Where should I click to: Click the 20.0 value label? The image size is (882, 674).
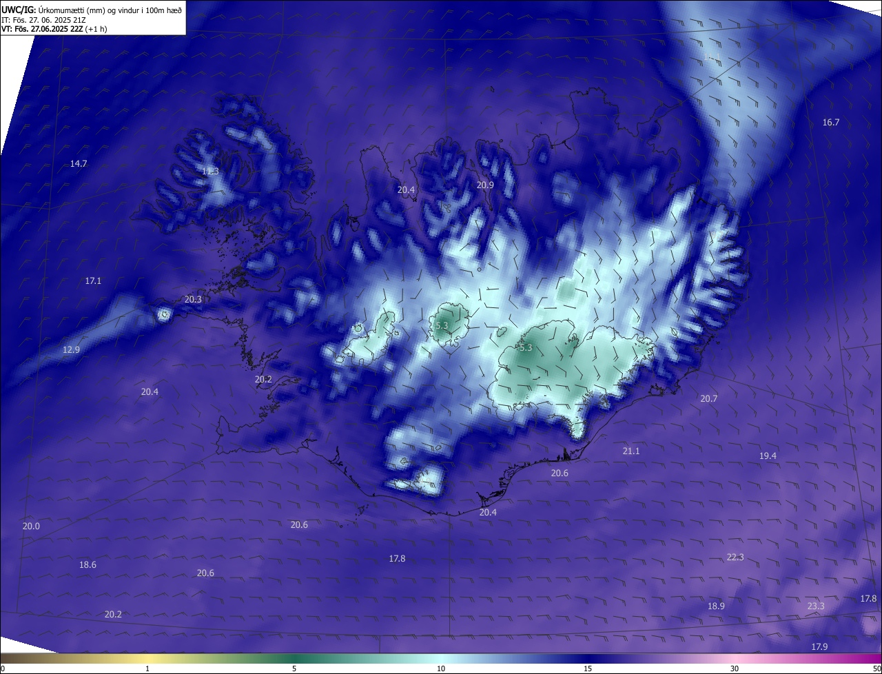point(31,527)
